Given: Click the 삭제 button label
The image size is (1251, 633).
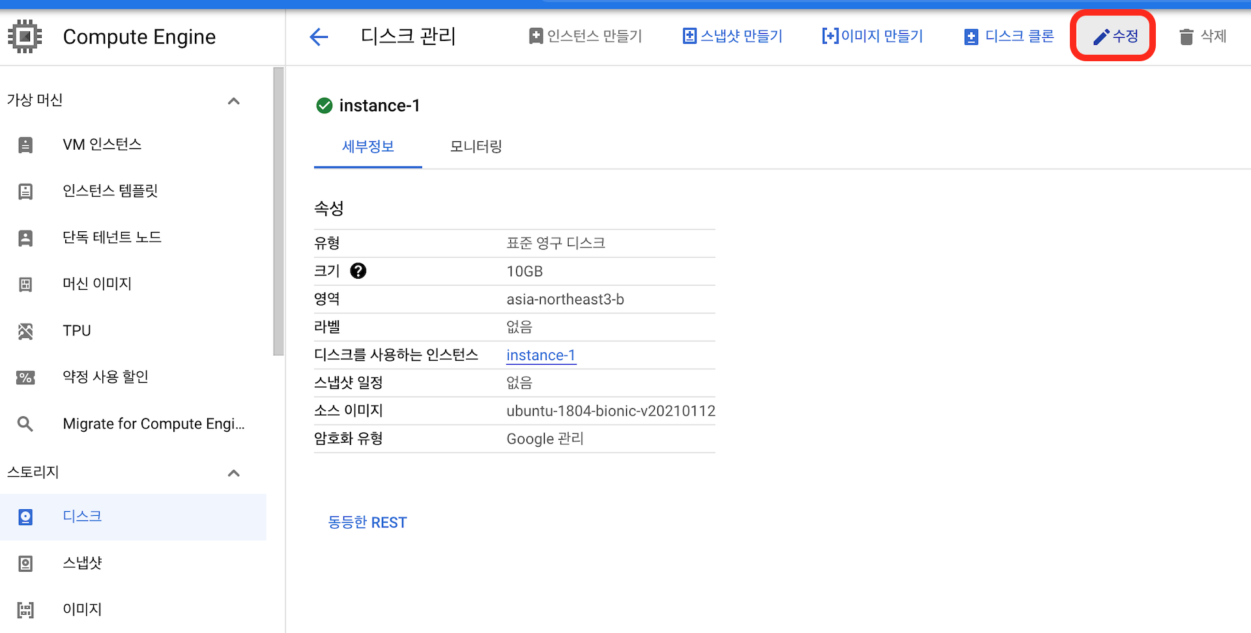Looking at the screenshot, I should point(1214,36).
